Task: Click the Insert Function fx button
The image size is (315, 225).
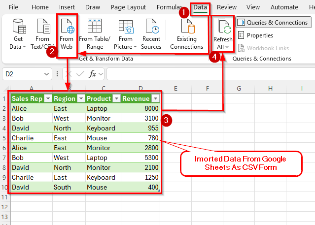Action: 93,74
